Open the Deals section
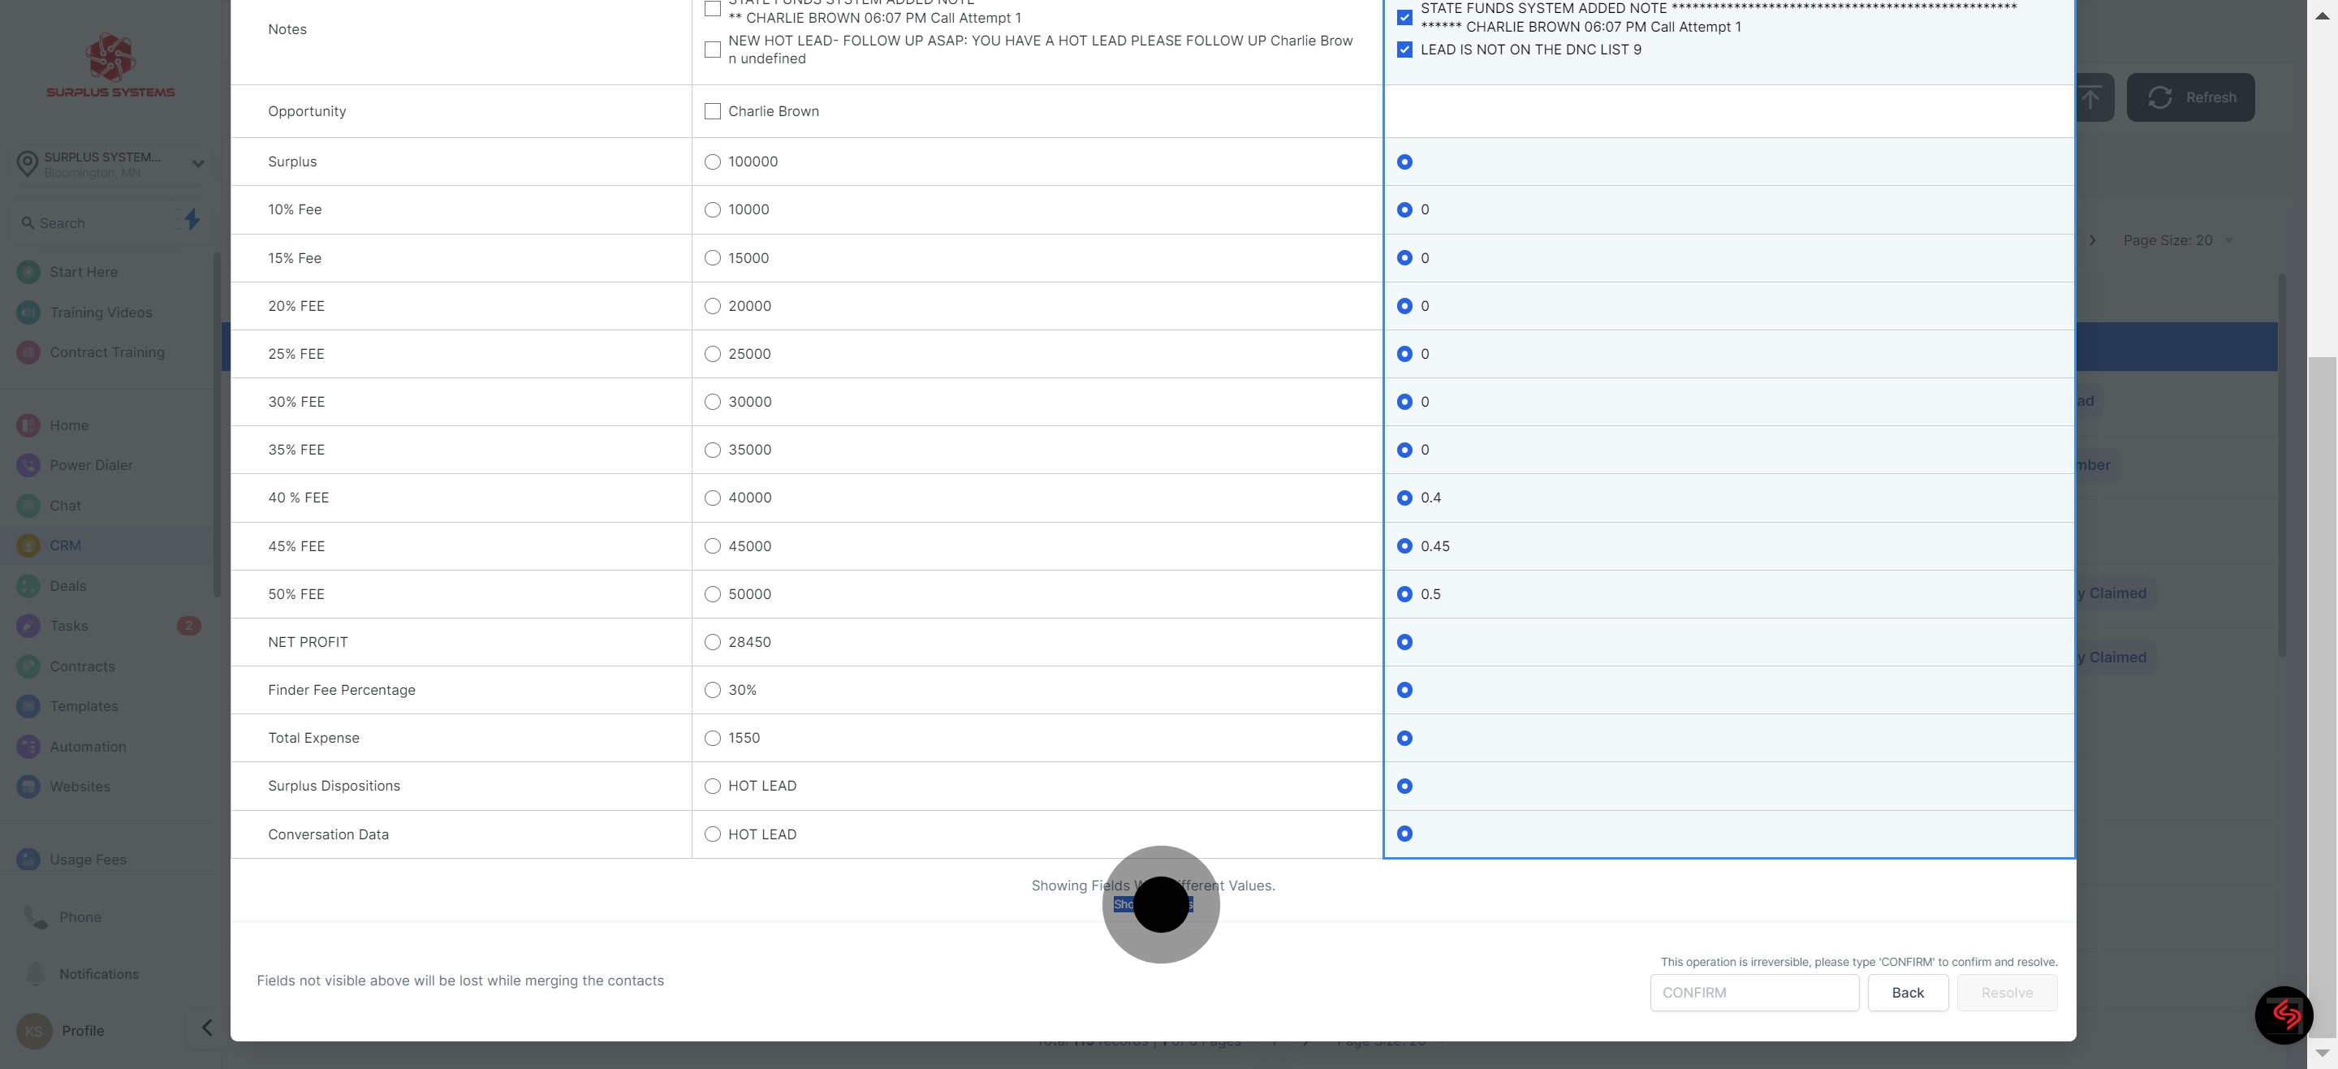The width and height of the screenshot is (2338, 1069). [x=67, y=585]
